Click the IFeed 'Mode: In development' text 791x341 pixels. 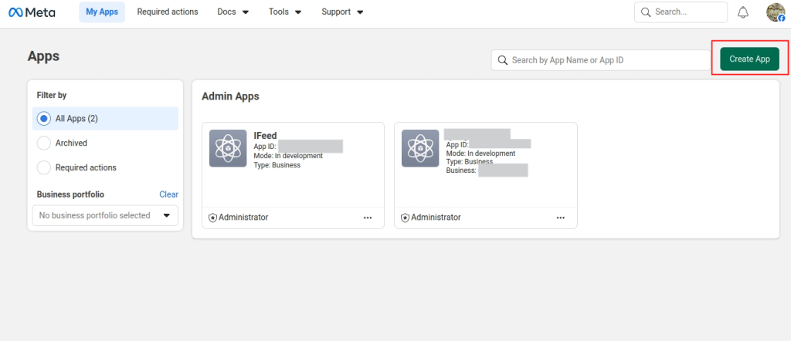(x=288, y=156)
